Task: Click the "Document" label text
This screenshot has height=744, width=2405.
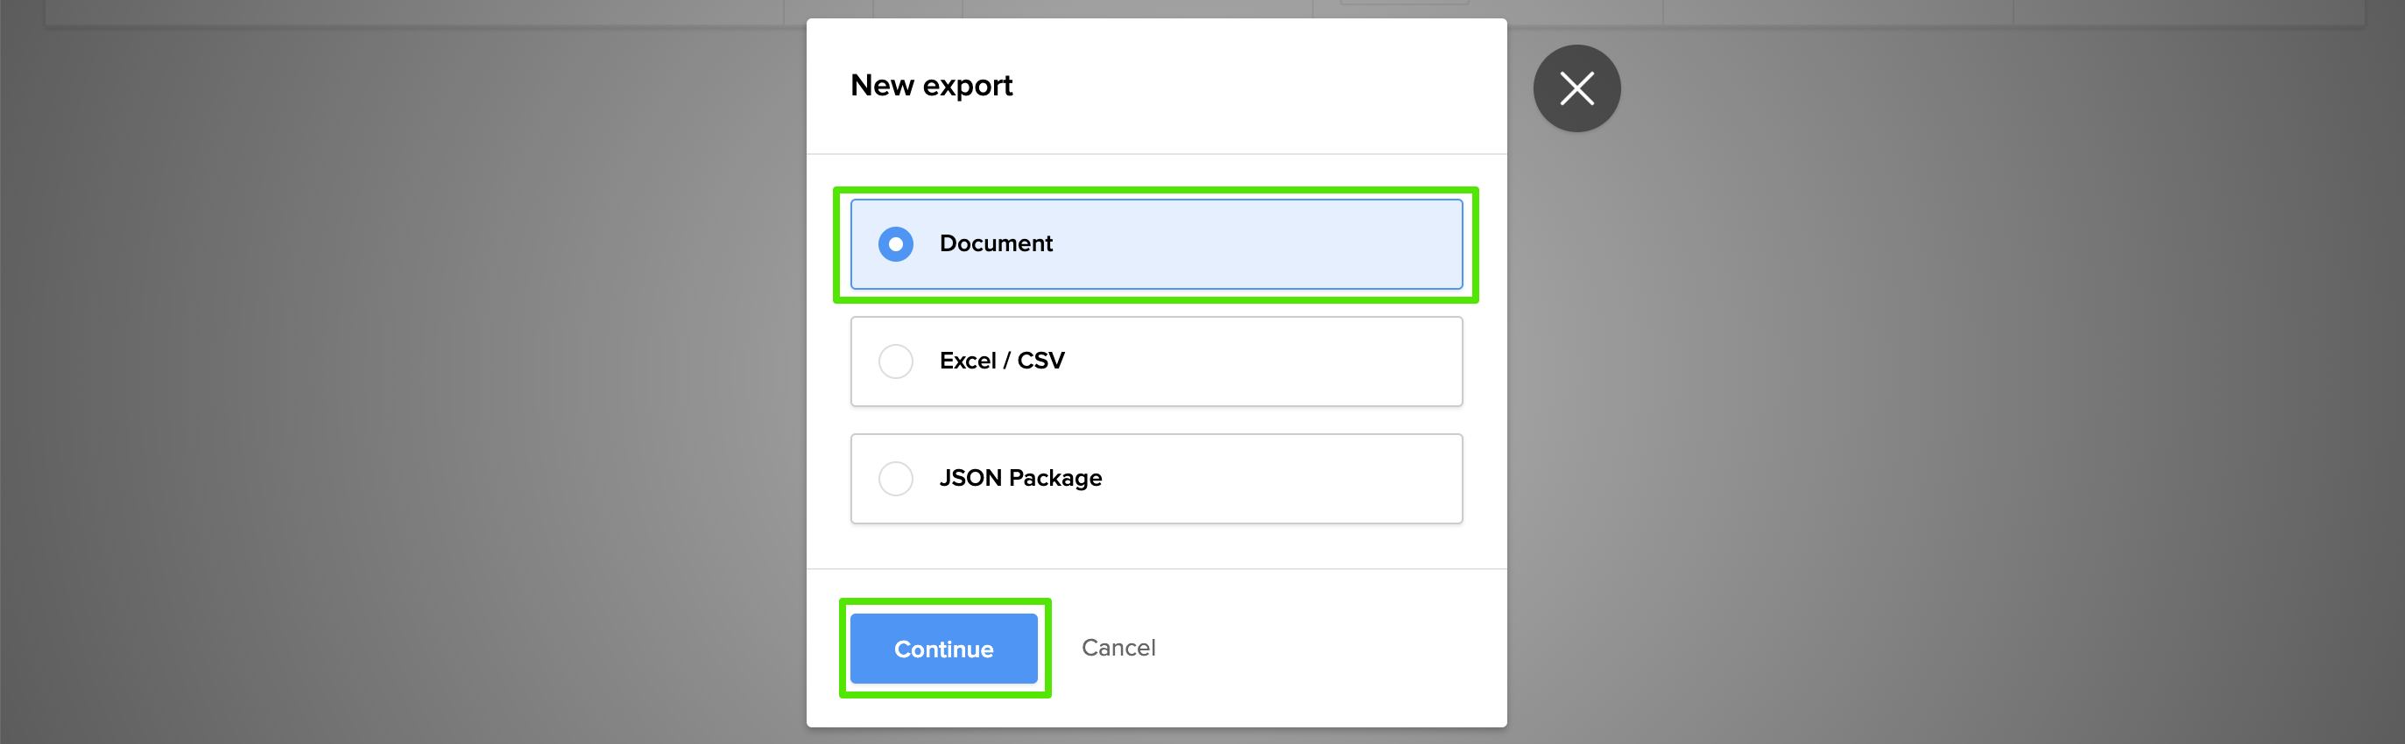Action: click(x=995, y=243)
